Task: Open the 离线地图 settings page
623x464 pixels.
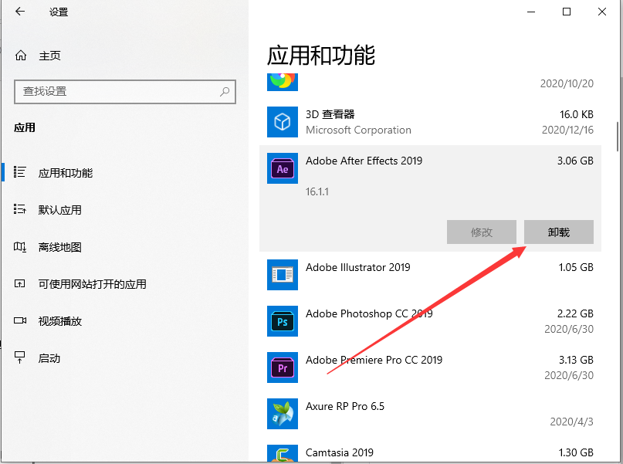Action: pyautogui.click(x=60, y=247)
